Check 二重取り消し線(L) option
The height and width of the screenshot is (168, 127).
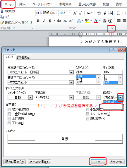pyautogui.click(x=9, y=114)
